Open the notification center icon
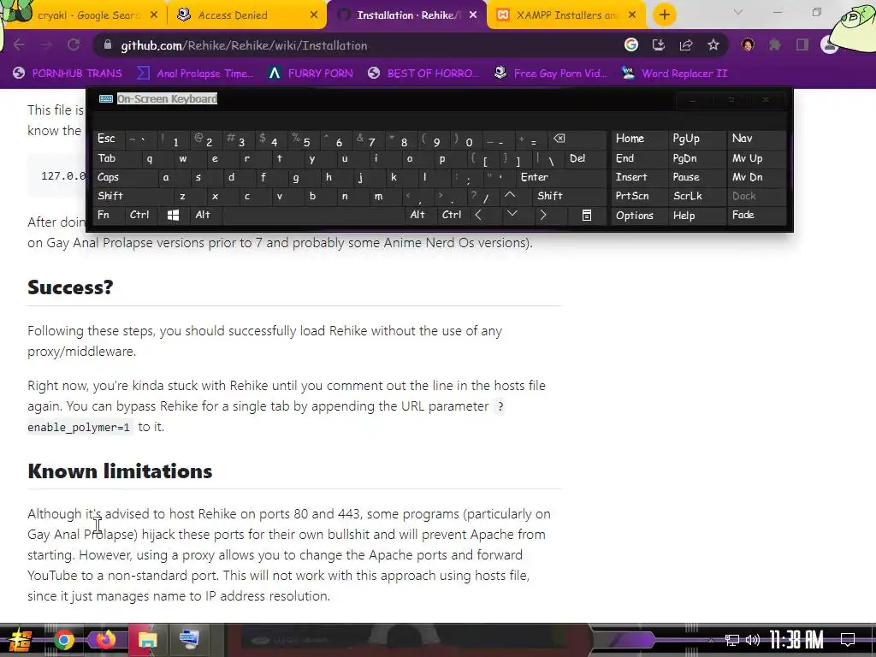Screen dimensions: 876x657 [x=848, y=640]
